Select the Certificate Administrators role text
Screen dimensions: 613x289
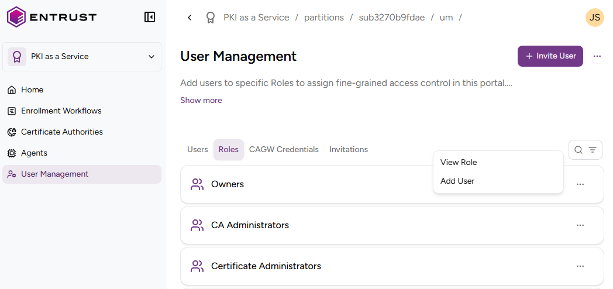point(266,266)
